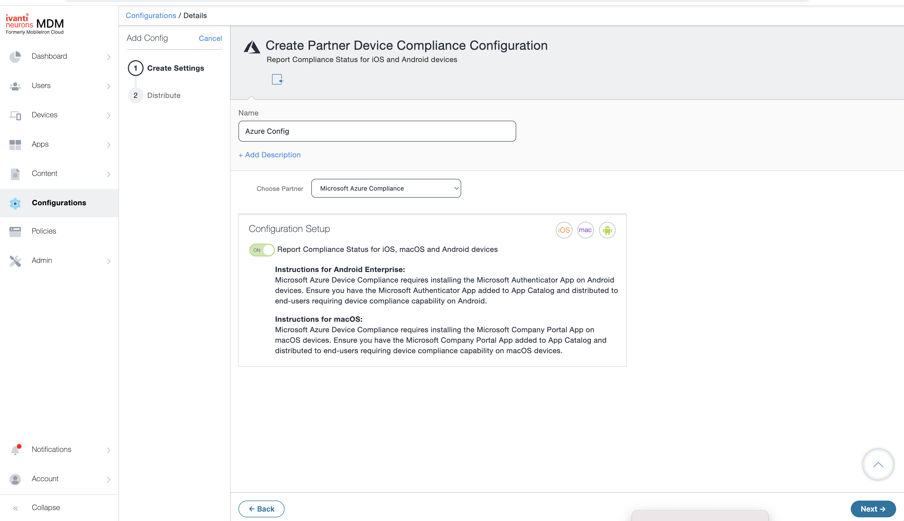Select the Configurations sidebar item
Viewport: 904px width, 521px height.
click(59, 203)
